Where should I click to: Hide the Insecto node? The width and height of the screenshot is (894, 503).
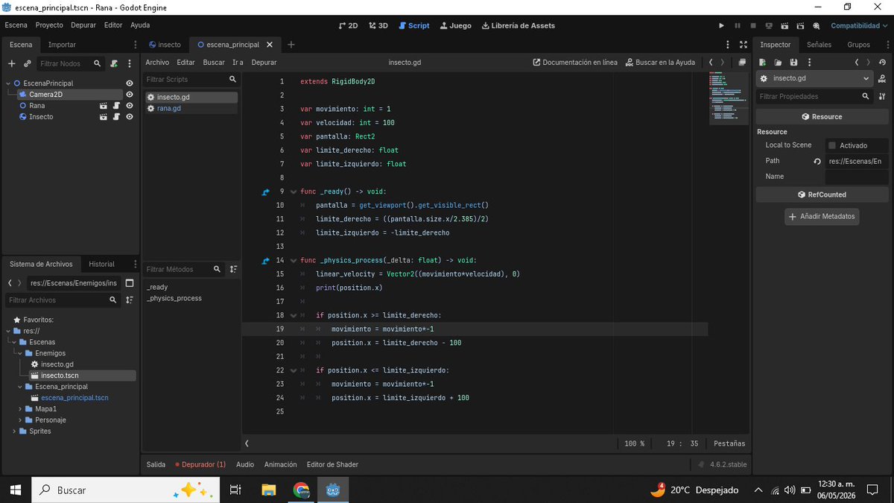(130, 117)
